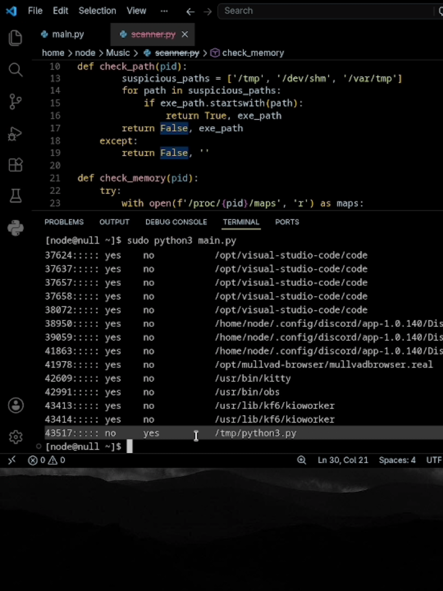The height and width of the screenshot is (591, 443).
Task: Click the terminal row with /tmp/python3.py
Action: pyautogui.click(x=244, y=433)
